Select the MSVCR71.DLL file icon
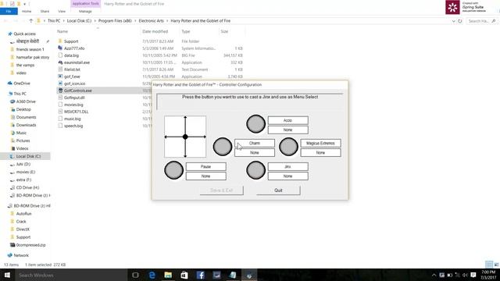 pos(60,112)
